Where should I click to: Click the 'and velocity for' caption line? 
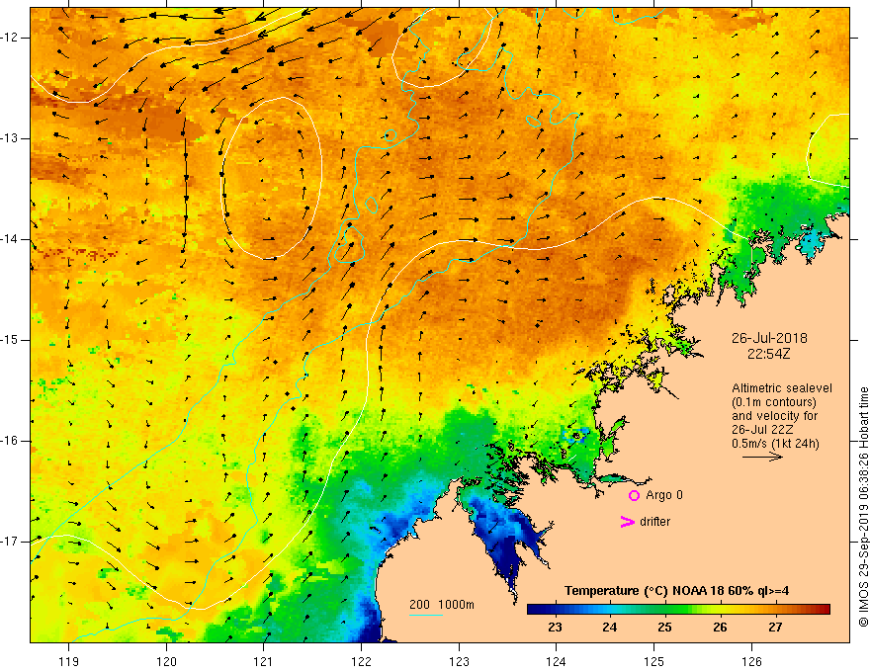pyautogui.click(x=774, y=416)
